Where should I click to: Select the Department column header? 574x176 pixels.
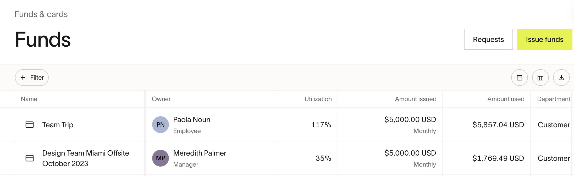coord(554,99)
